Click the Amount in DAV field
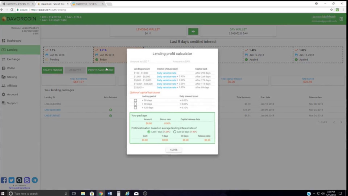The width and height of the screenshot is (348, 196). click(194, 62)
